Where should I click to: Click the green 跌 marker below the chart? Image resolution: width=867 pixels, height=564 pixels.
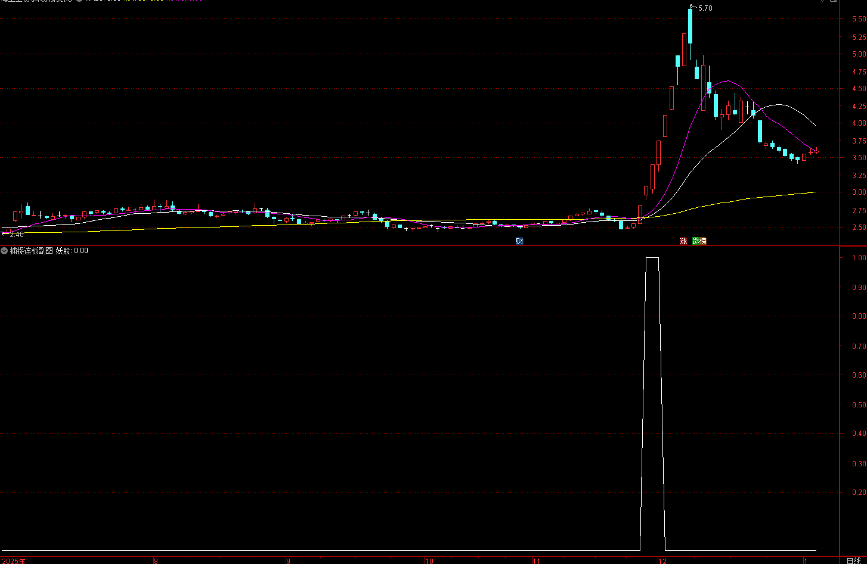coord(696,241)
